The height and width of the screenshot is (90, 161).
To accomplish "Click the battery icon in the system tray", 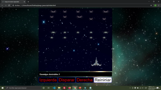I will coord(138,88).
